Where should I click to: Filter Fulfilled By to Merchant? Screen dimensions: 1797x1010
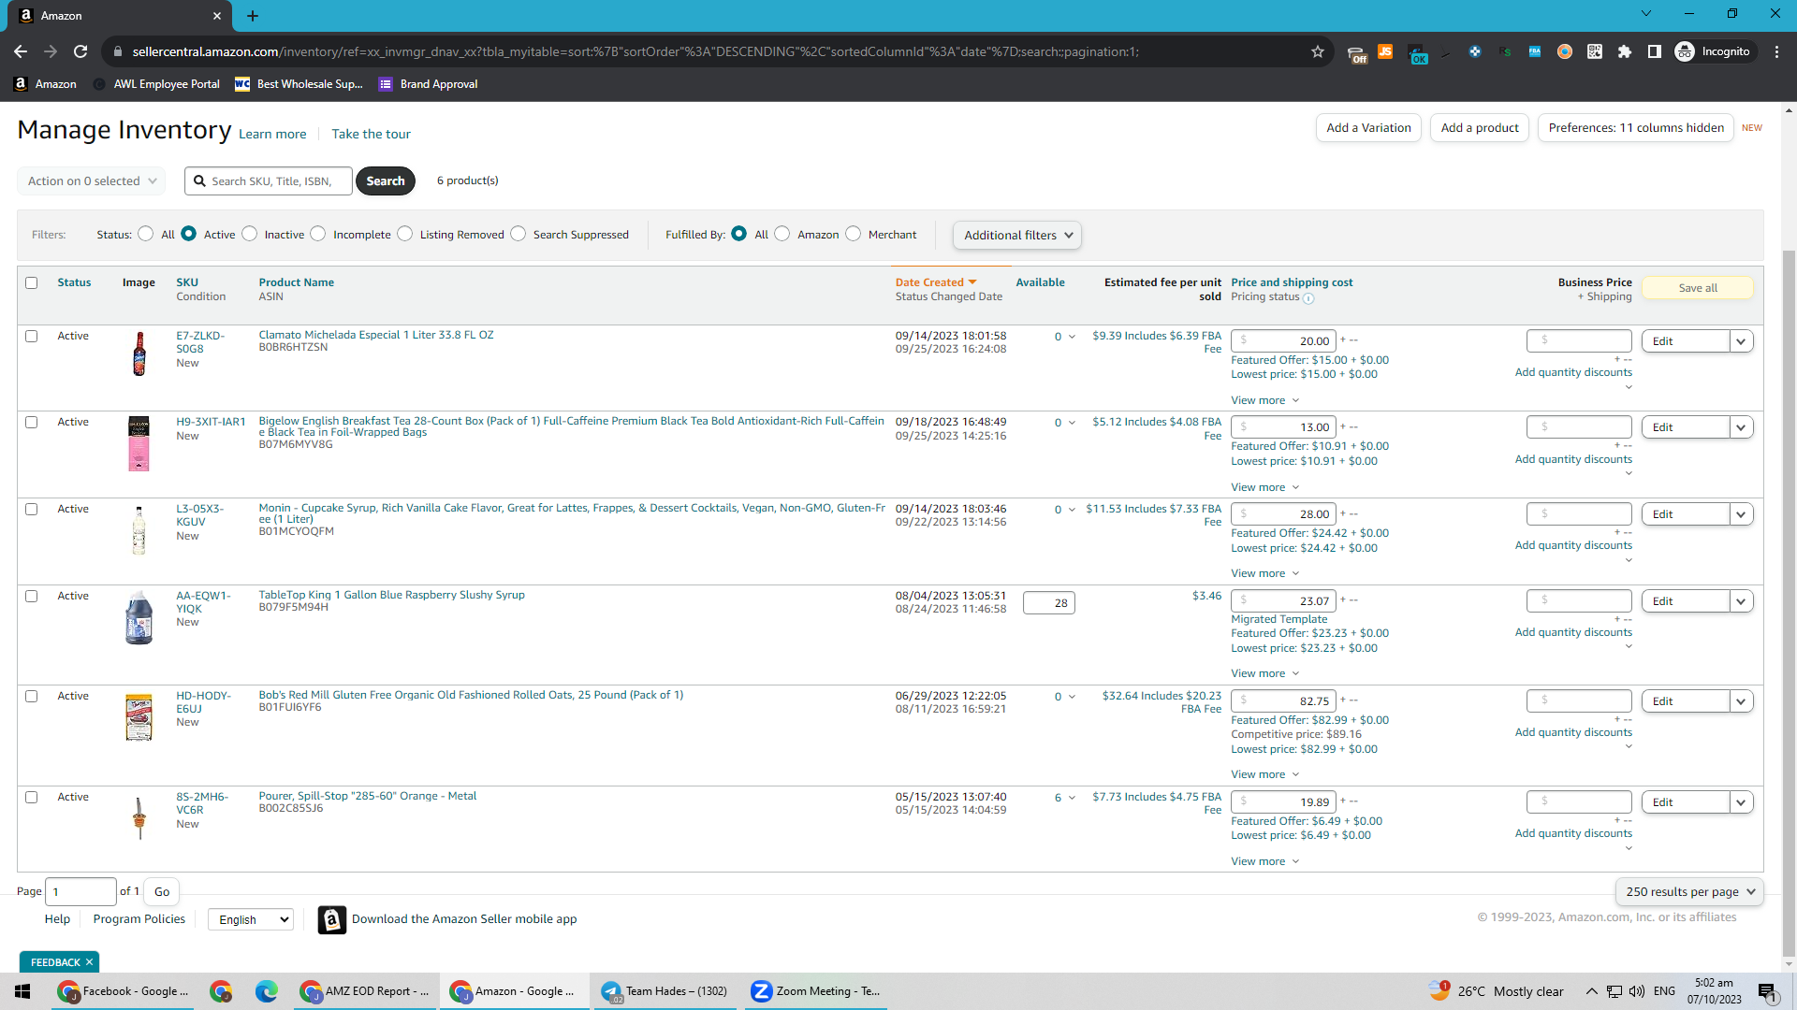(x=854, y=234)
